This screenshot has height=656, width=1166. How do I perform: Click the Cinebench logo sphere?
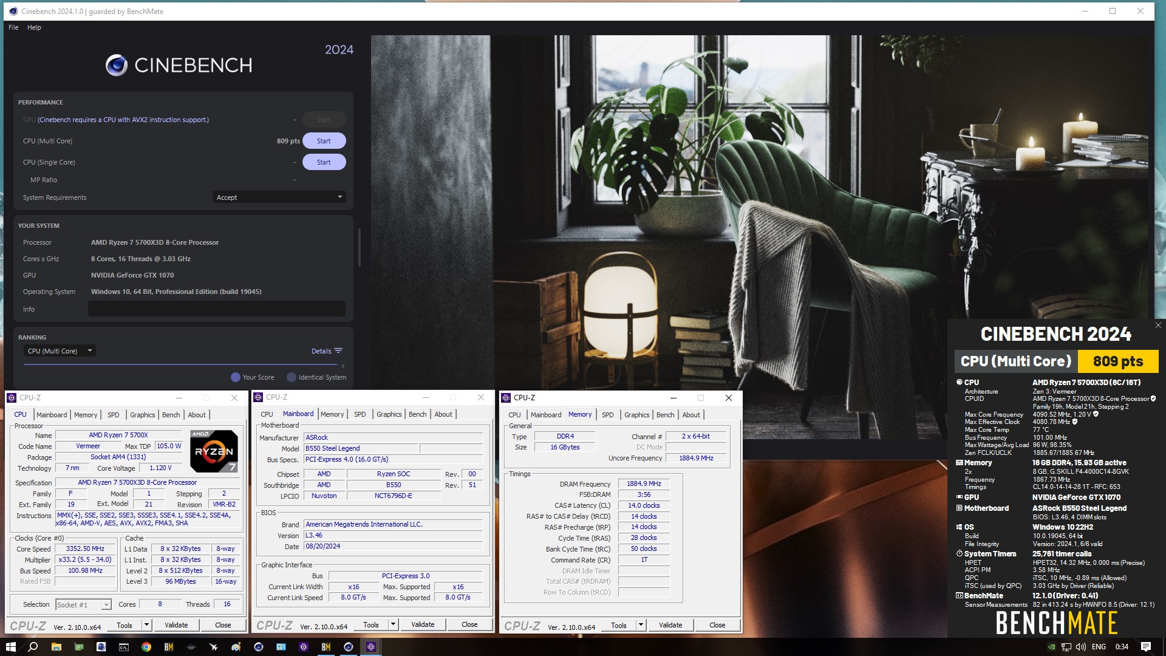(x=117, y=65)
